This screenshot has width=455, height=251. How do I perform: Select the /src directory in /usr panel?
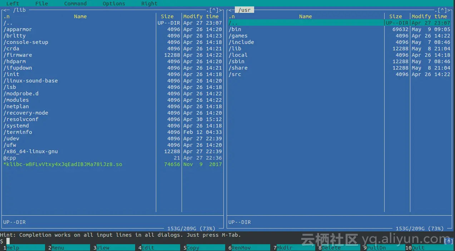click(340, 74)
